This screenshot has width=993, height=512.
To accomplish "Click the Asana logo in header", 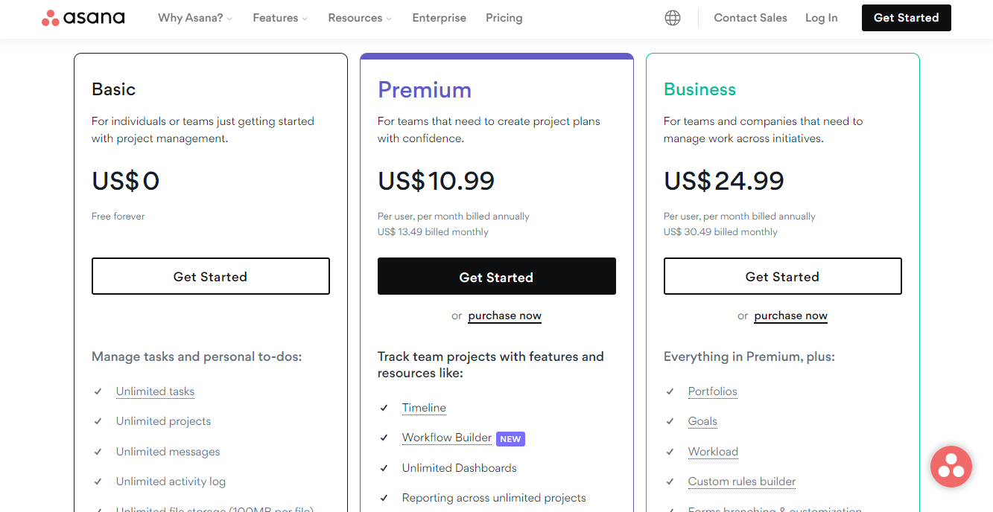I will click(x=83, y=18).
